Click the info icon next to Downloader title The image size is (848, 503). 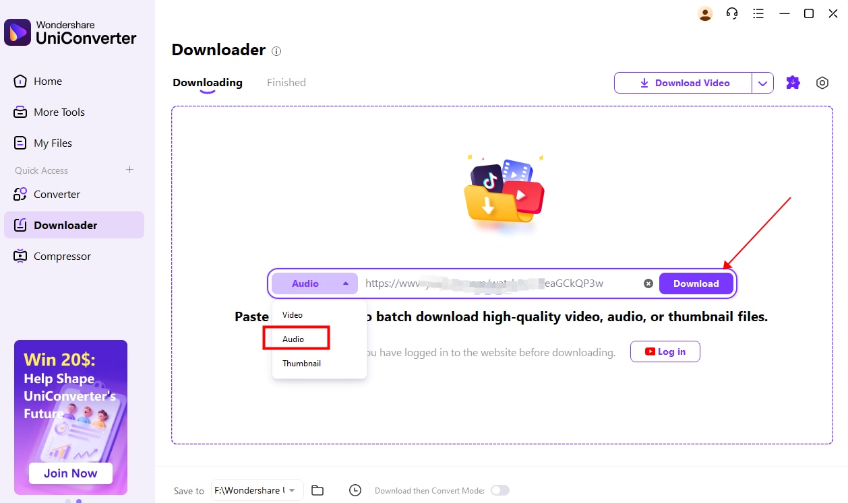pyautogui.click(x=276, y=51)
